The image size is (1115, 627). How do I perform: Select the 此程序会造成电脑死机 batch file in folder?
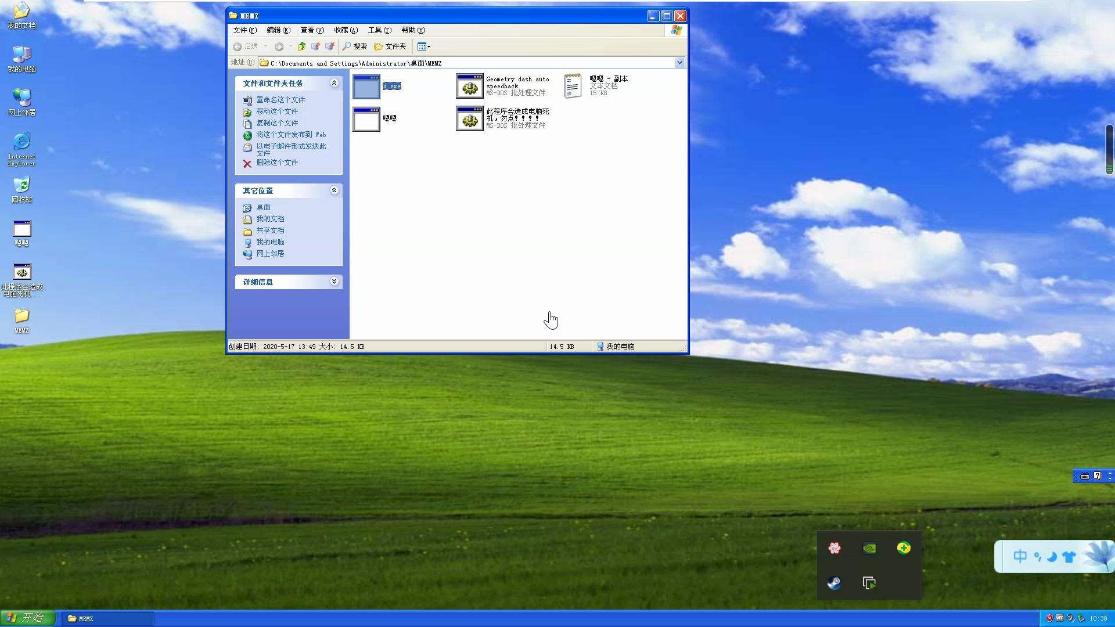[x=470, y=118]
